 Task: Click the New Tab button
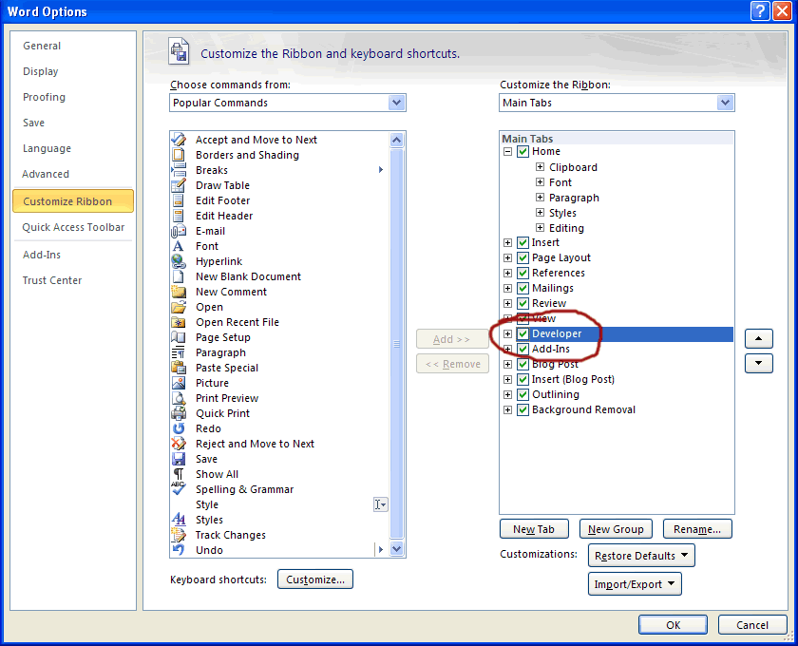pyautogui.click(x=534, y=528)
